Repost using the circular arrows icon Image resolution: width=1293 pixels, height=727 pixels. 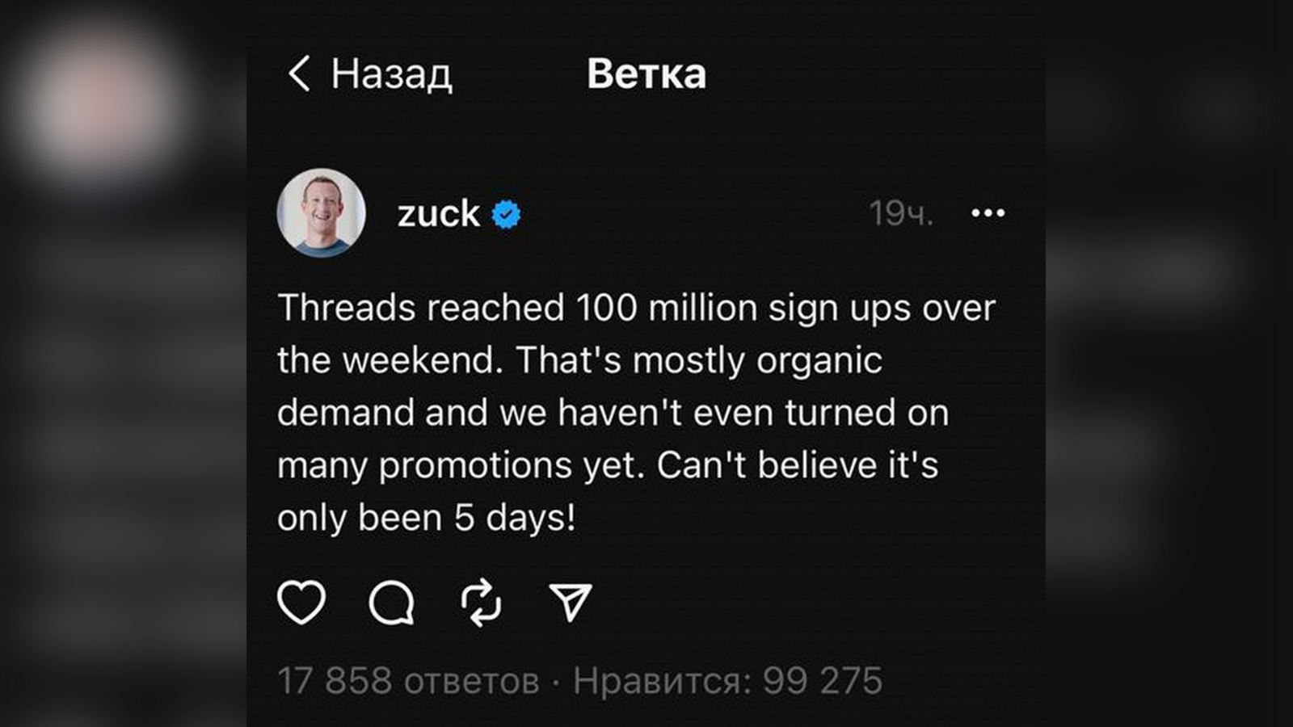tap(481, 603)
